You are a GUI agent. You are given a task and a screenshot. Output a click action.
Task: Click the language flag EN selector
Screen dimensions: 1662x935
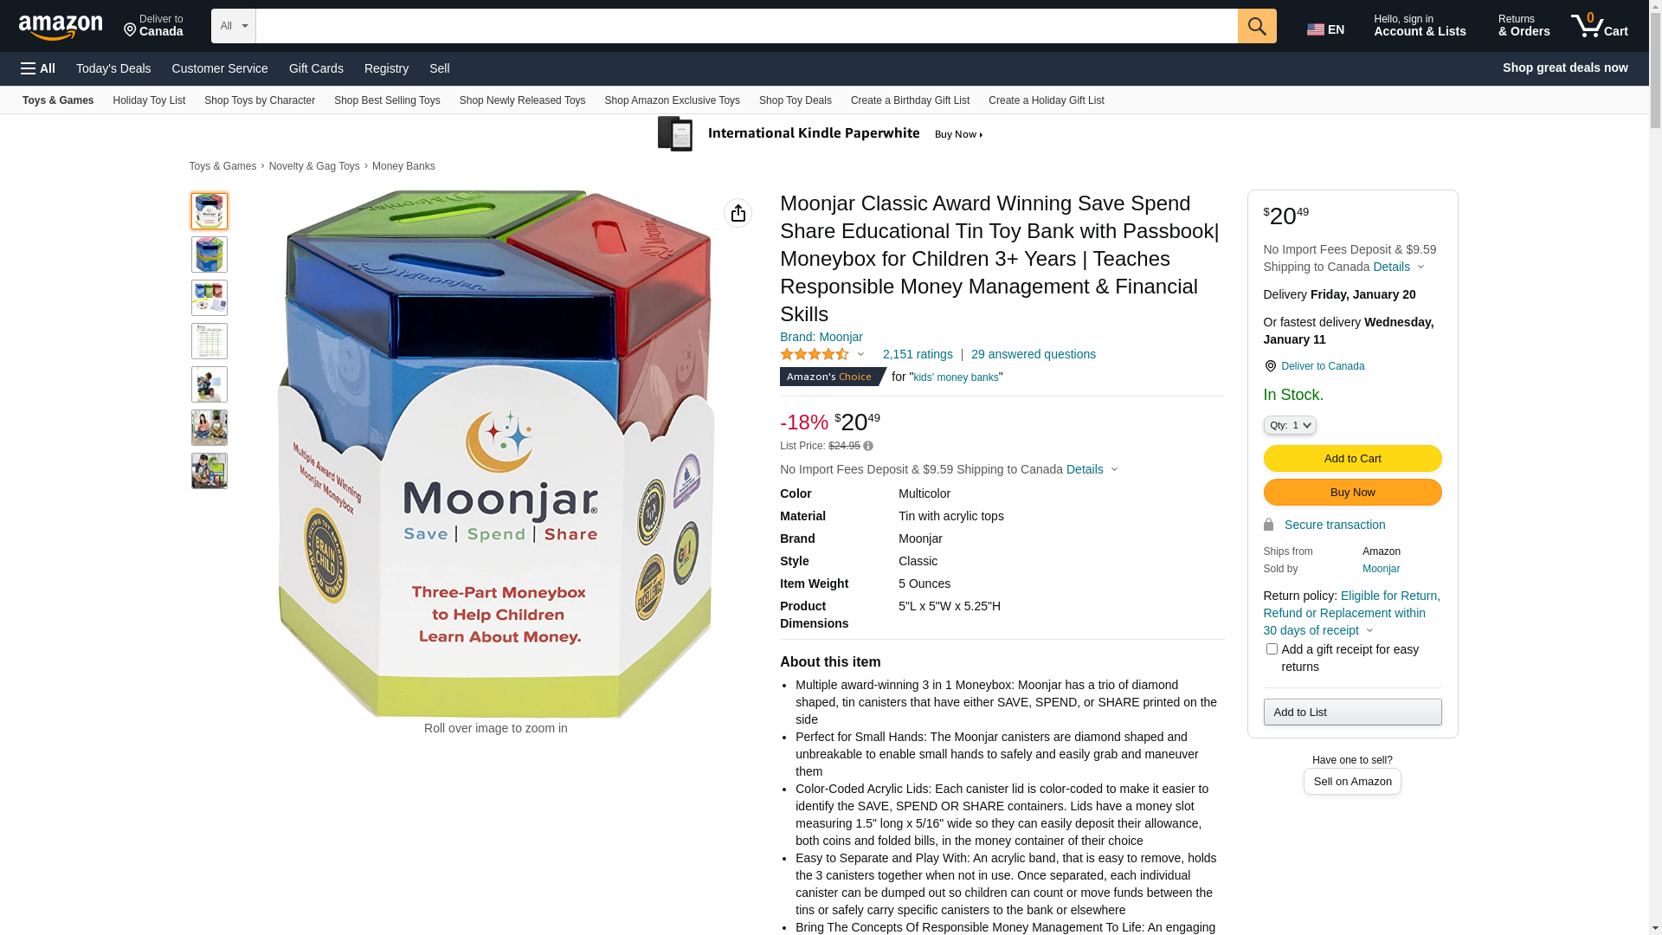[x=1325, y=29]
